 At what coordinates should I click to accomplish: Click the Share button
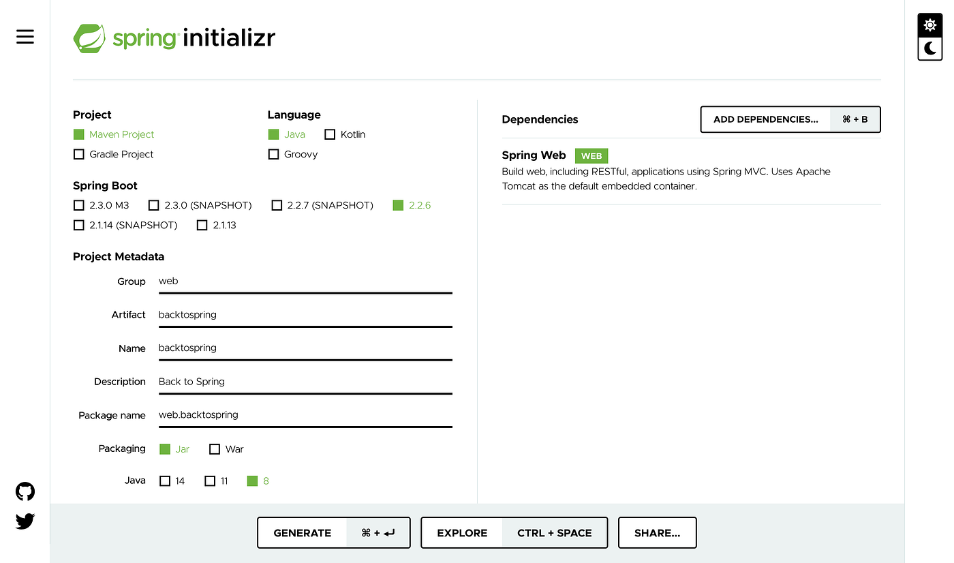coord(656,532)
